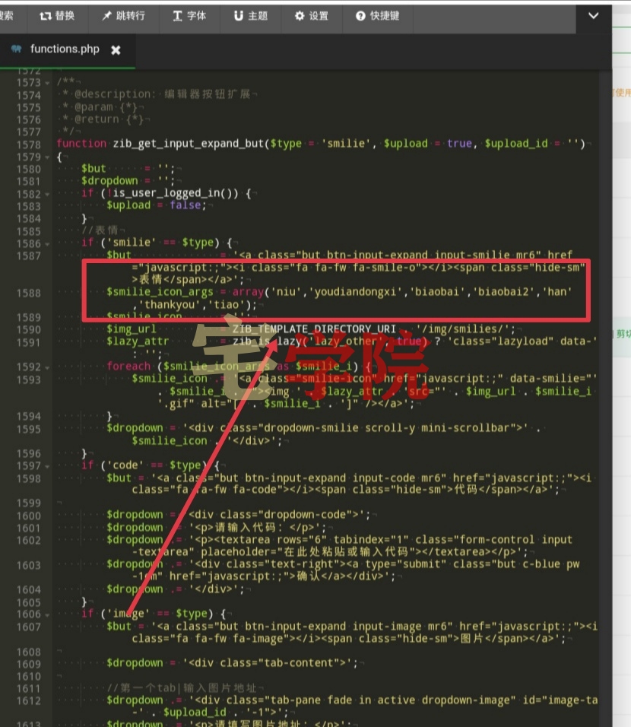
Task: Click the 快捷键 question mark icon
Action: (360, 16)
